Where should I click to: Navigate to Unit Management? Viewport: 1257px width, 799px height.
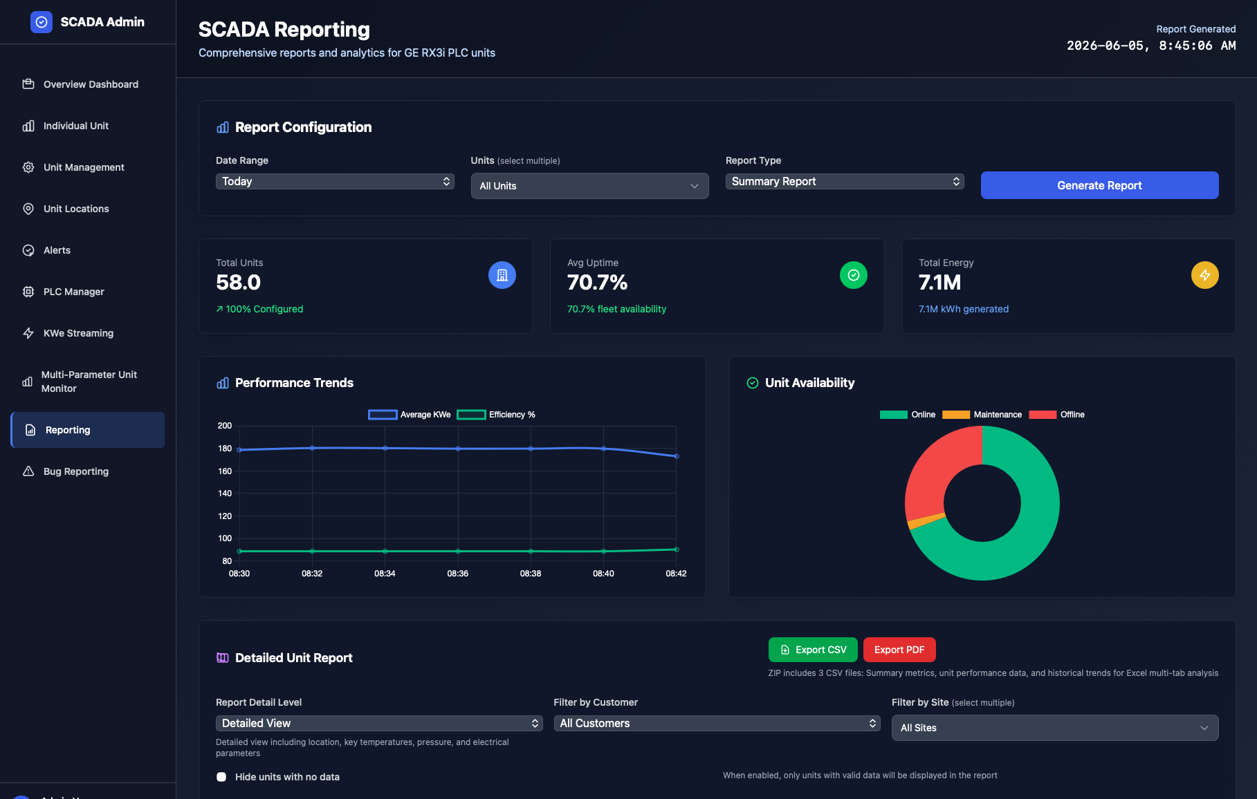(88, 167)
